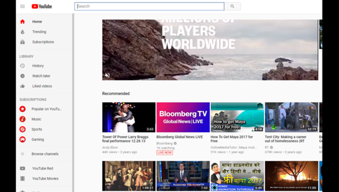Screen dimensions: 339x192
Task: Play the Bloomberg TV live thumbnail
Action: point(183,117)
